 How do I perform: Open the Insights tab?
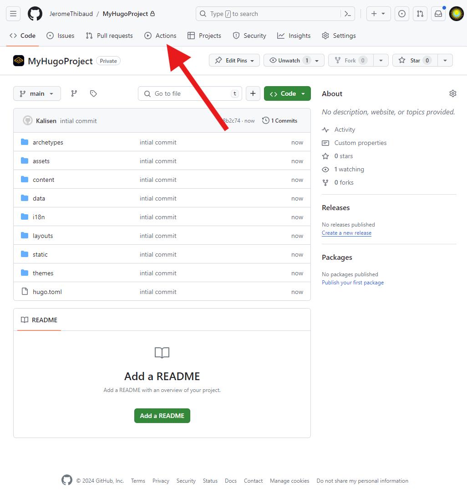pyautogui.click(x=294, y=36)
